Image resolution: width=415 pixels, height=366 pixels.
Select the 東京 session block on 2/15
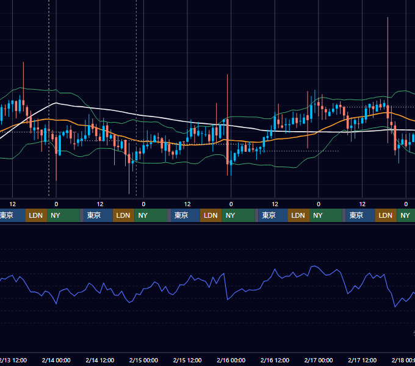coord(186,215)
